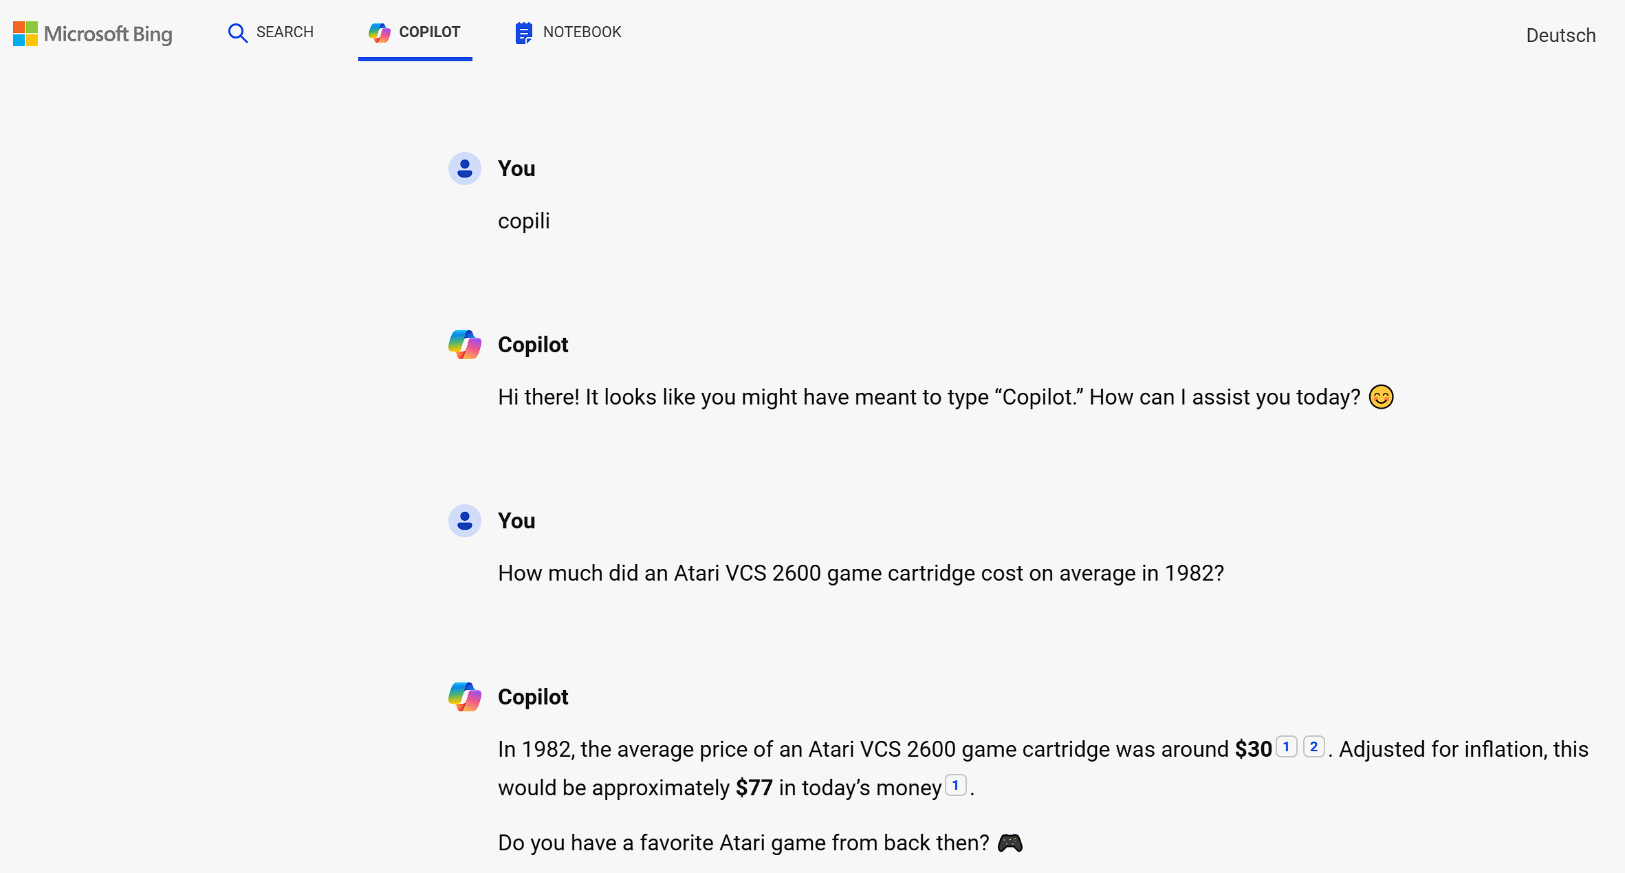The width and height of the screenshot is (1625, 873).
Task: Click the Atari cartridge question message
Action: pos(860,572)
